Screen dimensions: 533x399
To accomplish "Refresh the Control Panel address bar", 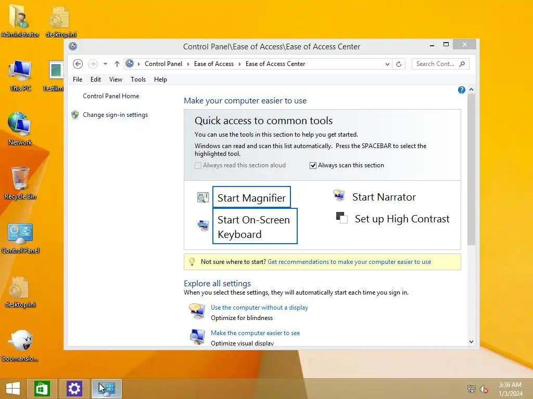I will (399, 64).
